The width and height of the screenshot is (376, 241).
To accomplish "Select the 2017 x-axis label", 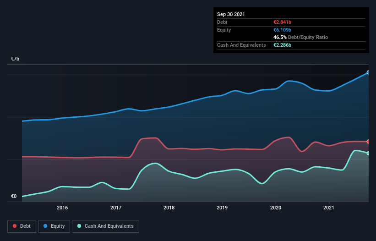I will 116,208.
